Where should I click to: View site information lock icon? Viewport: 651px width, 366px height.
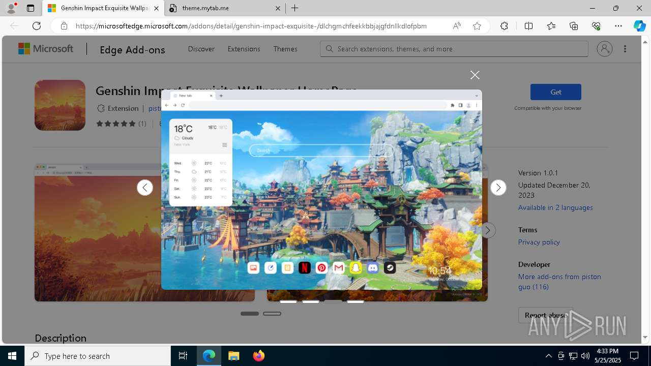[64, 26]
